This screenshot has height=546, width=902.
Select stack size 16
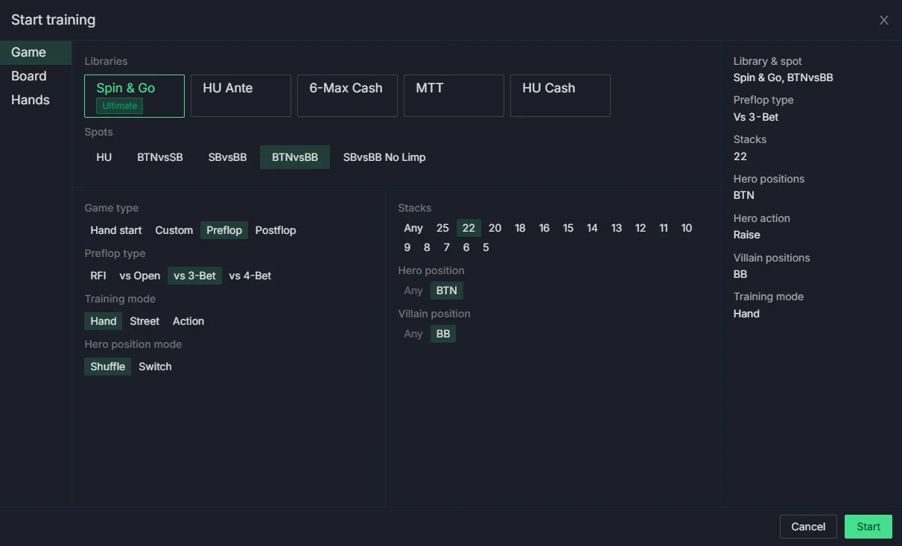[x=544, y=228]
